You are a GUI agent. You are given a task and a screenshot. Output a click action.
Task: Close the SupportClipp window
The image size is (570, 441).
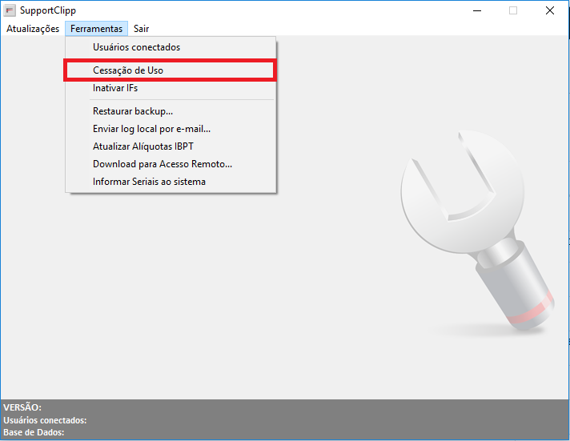point(550,11)
